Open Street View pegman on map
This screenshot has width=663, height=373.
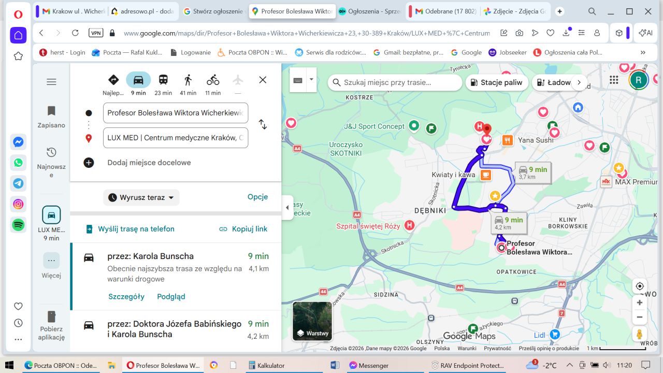(x=640, y=334)
